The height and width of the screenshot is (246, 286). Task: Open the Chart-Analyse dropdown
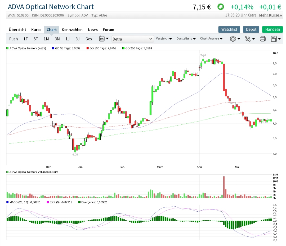tap(211, 39)
